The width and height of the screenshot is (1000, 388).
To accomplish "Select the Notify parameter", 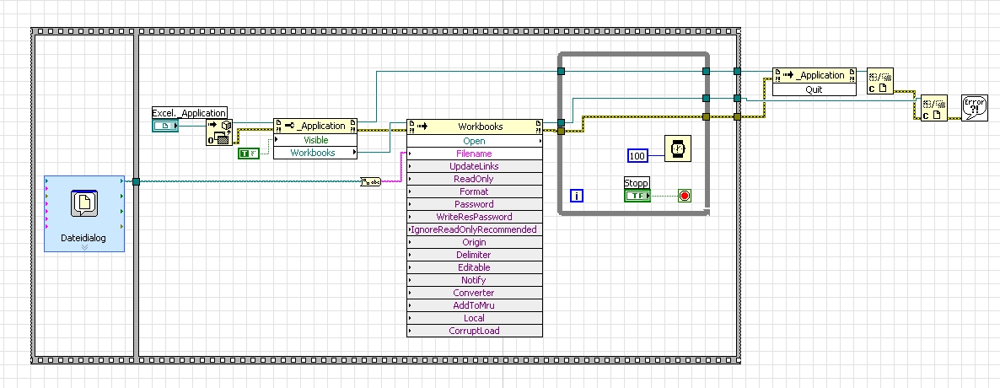I will [475, 280].
